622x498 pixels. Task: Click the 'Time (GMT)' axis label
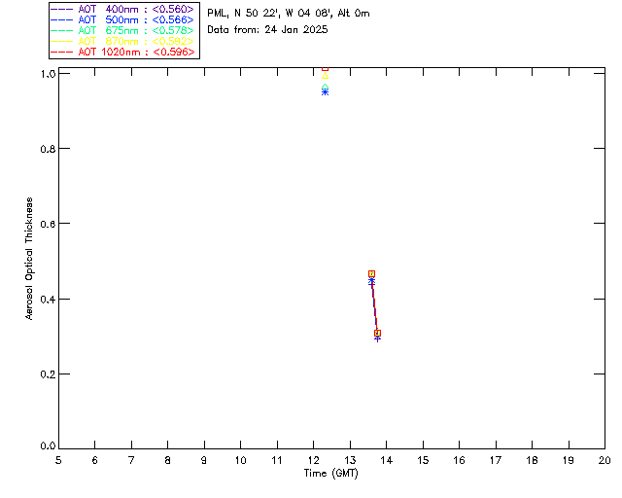331,474
